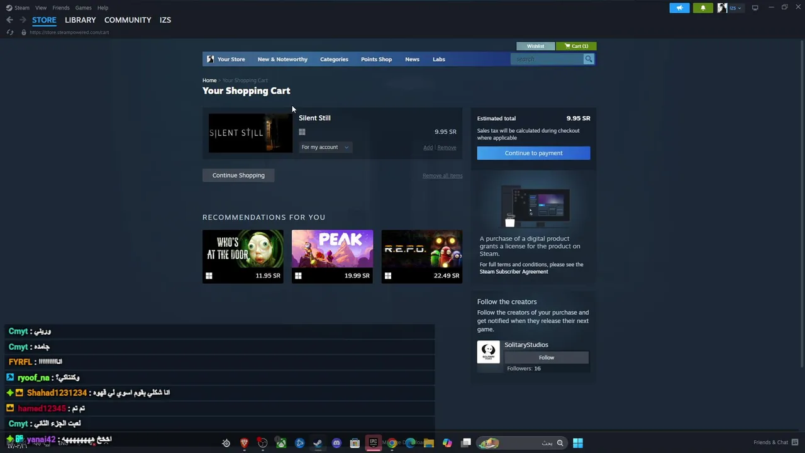This screenshot has height=453, width=805.
Task: Open Microsoft Edge from taskbar
Action: [410, 443]
